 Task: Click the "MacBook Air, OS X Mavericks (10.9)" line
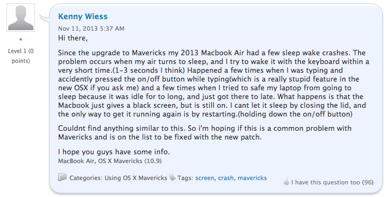tap(110, 161)
